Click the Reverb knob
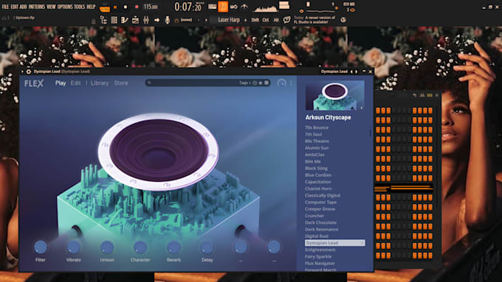 coord(173,247)
